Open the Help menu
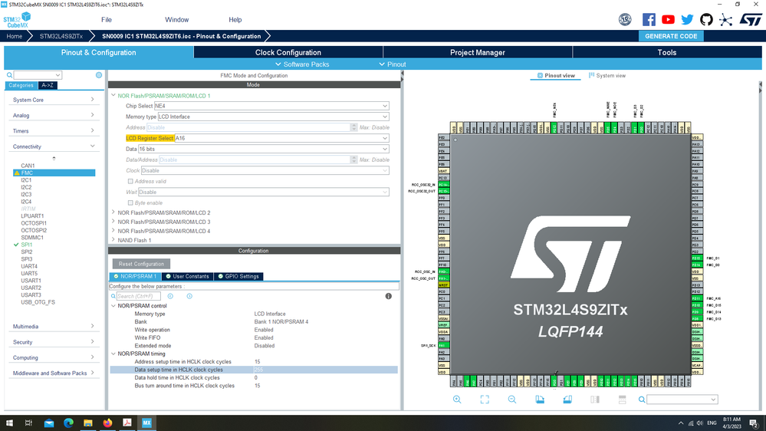This screenshot has height=431, width=766. click(235, 20)
